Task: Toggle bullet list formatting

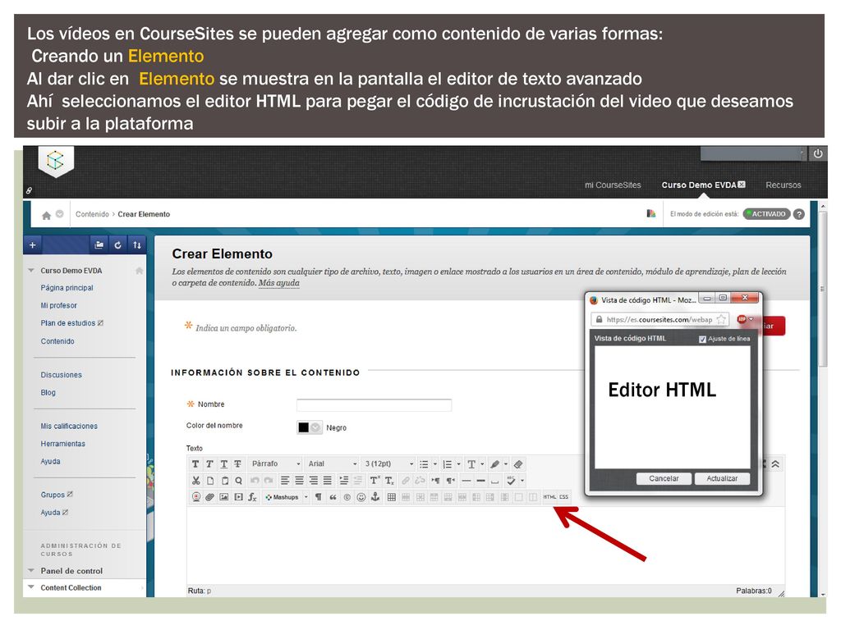Action: coord(424,464)
